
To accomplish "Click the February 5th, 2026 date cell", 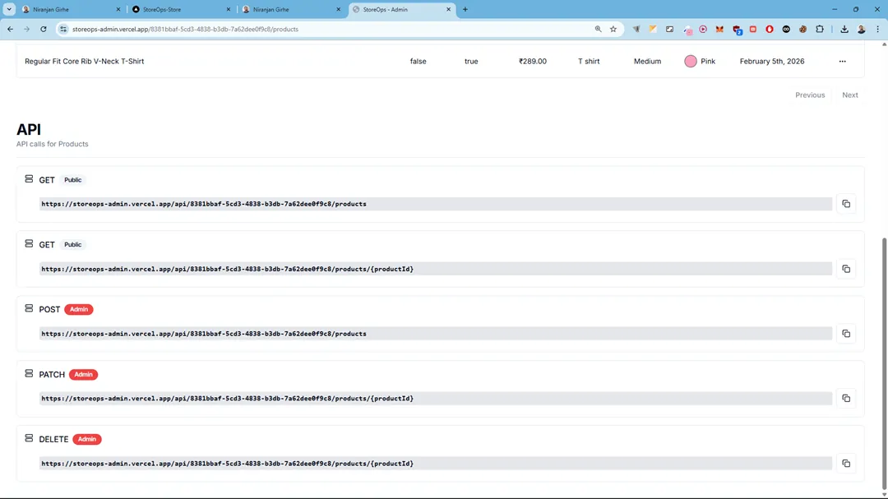I will coord(772,61).
